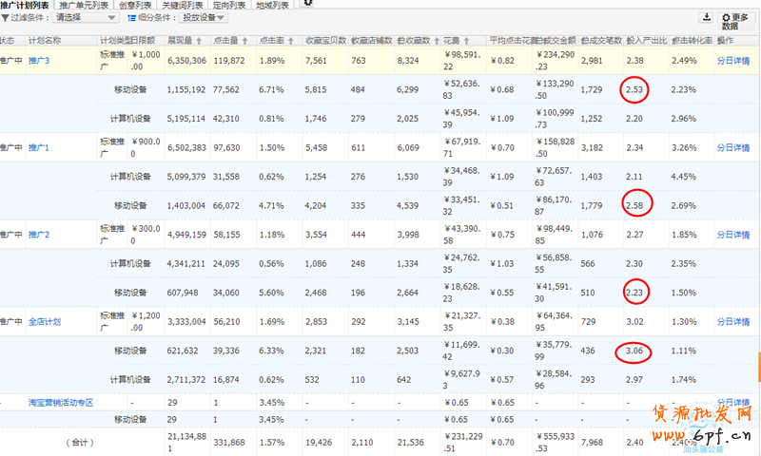This screenshot has width=761, height=456.
Task: Open the 细分条件 投放设备 dropdown
Action: pyautogui.click(x=202, y=17)
